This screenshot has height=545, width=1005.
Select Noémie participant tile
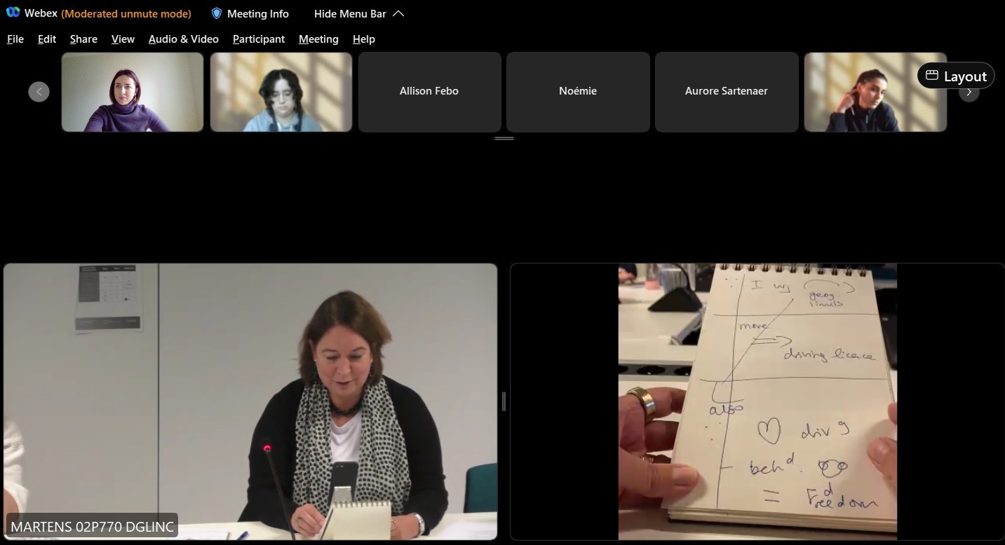click(578, 91)
